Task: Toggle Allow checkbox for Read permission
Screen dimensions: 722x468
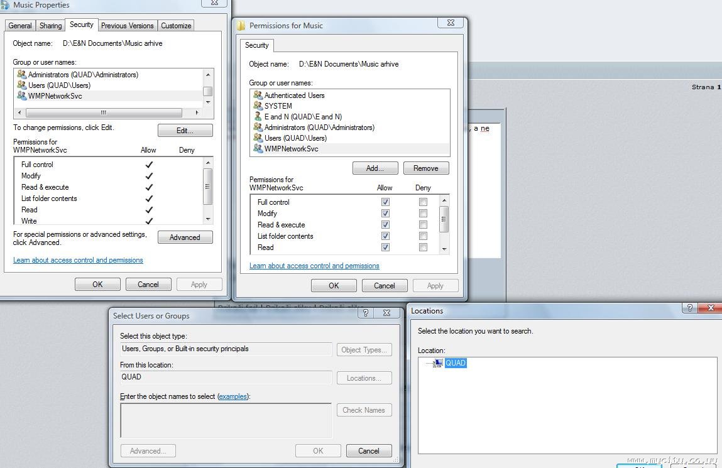Action: [x=385, y=247]
